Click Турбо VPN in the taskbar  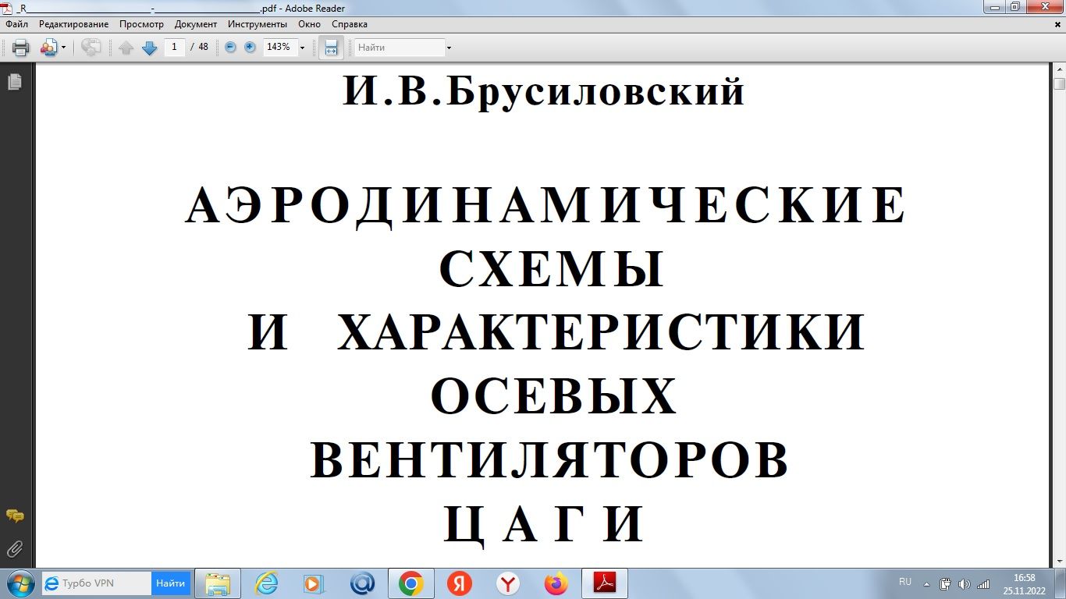[88, 583]
